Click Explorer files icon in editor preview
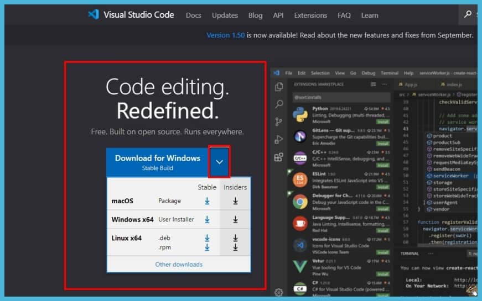The height and width of the screenshot is (301, 482). point(279,87)
